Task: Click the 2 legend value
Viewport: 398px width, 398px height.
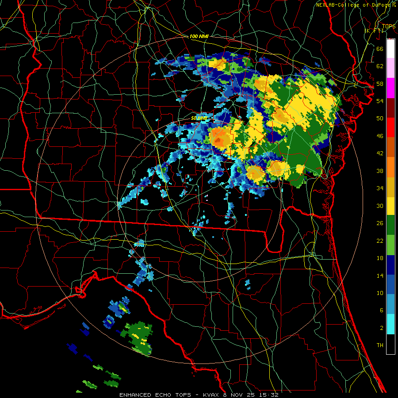Action: coord(382,328)
